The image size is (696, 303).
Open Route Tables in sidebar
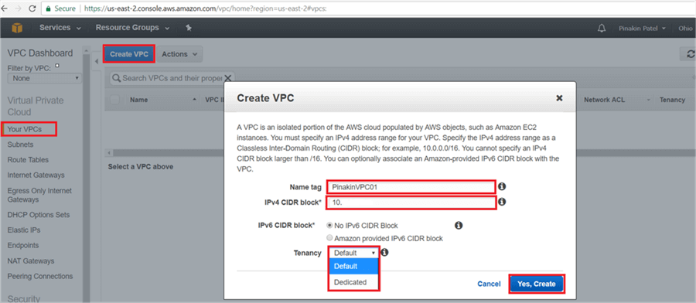28,160
